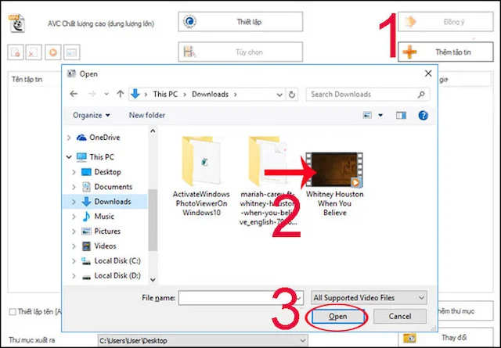501x348 pixels.
Task: Click the navigation pane scroll up arrow
Action: click(x=153, y=131)
